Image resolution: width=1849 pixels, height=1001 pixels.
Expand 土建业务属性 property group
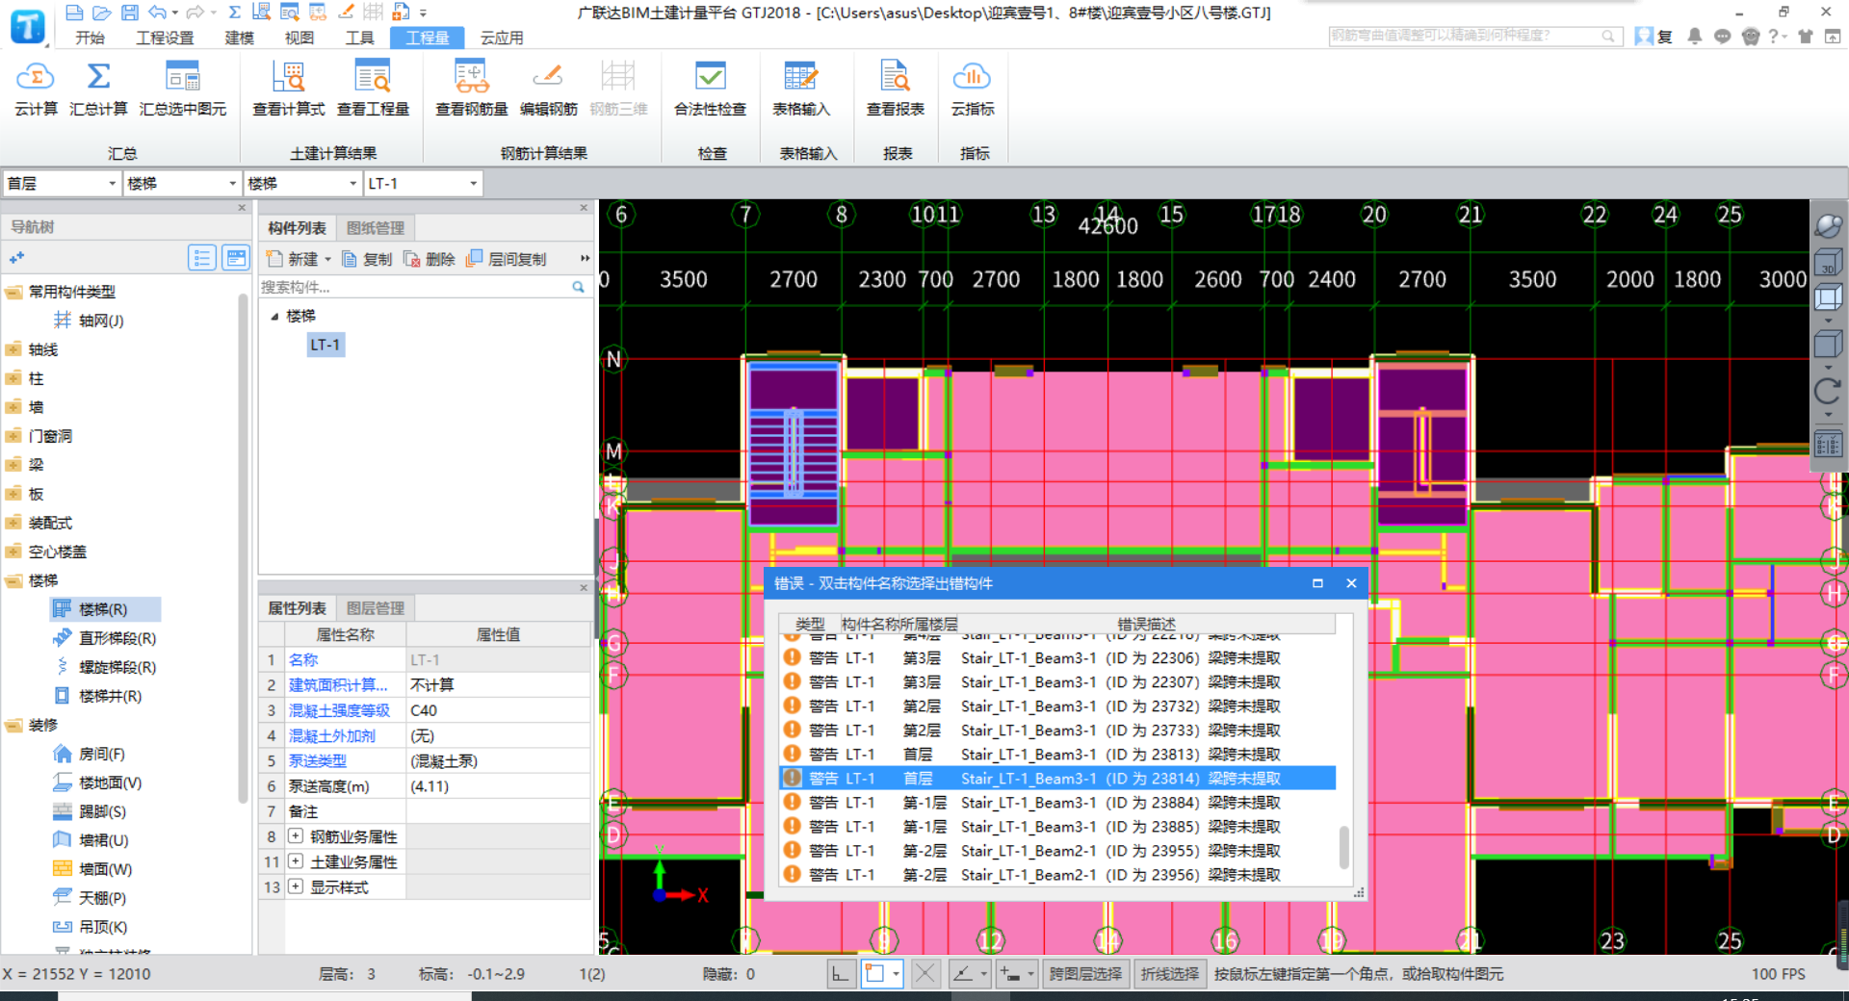296,861
